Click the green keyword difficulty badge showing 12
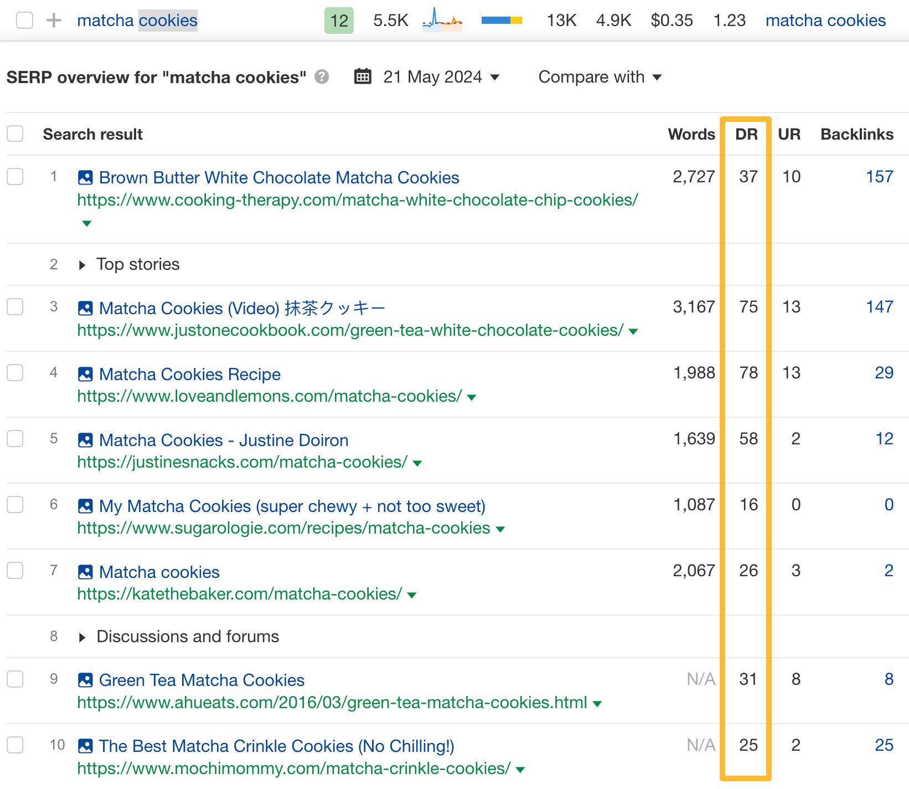This screenshot has width=909, height=789. point(338,21)
